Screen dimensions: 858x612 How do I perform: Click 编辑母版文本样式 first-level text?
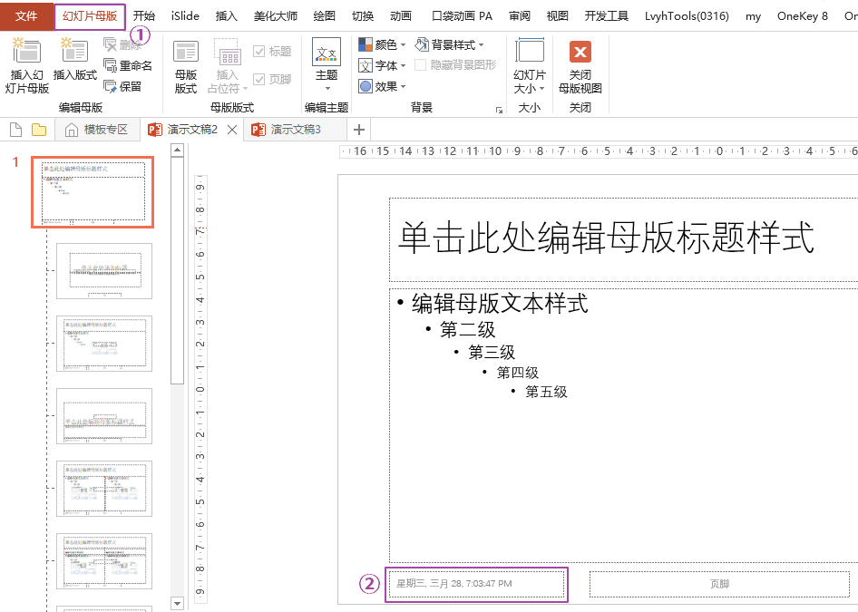tap(500, 303)
